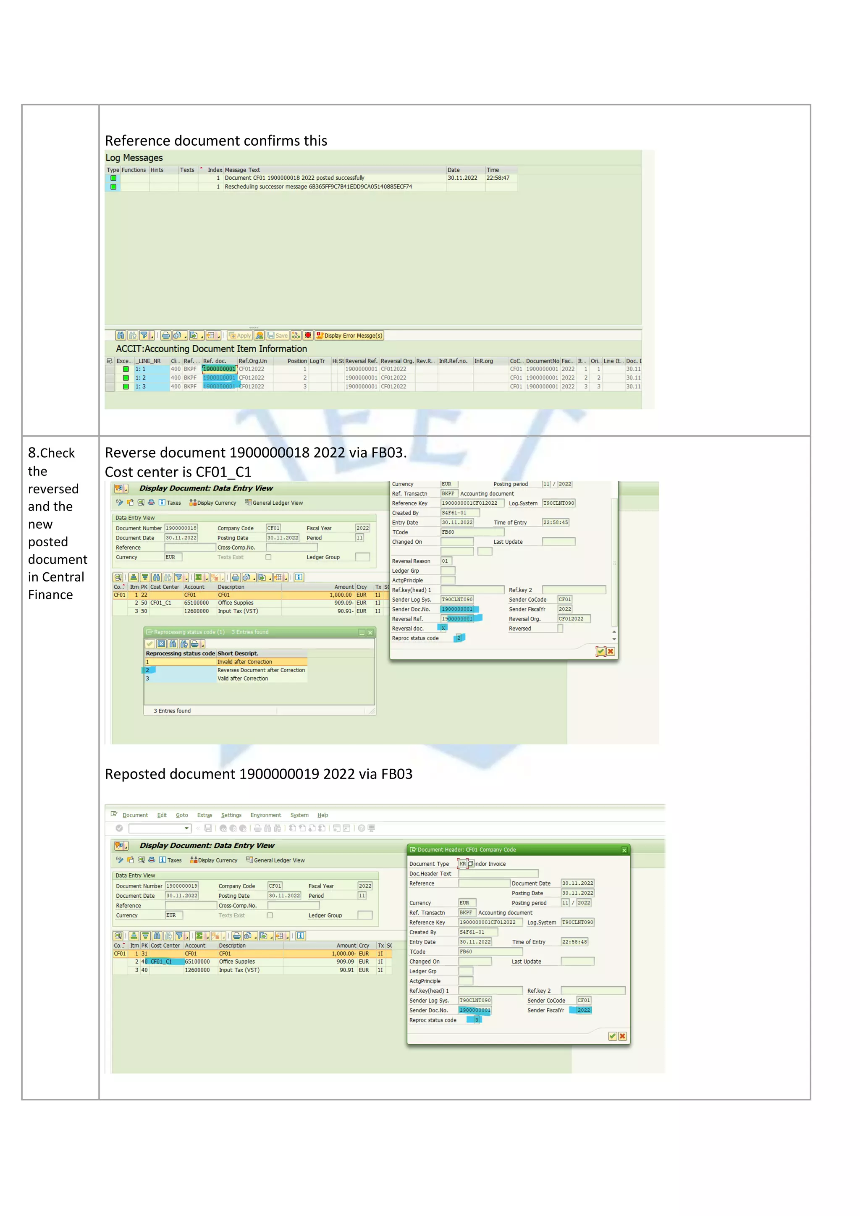
Task: Open General Ledger View for document 1900000018
Action: [x=274, y=503]
